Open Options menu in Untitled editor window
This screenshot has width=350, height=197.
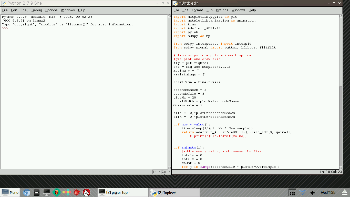[222, 10]
